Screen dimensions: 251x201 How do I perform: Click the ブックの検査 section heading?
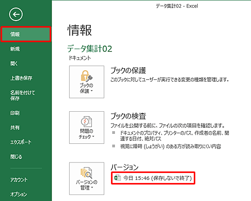pos(128,116)
